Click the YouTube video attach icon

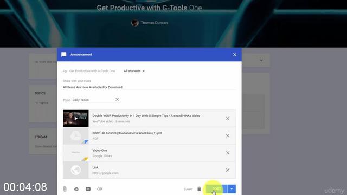click(x=88, y=189)
